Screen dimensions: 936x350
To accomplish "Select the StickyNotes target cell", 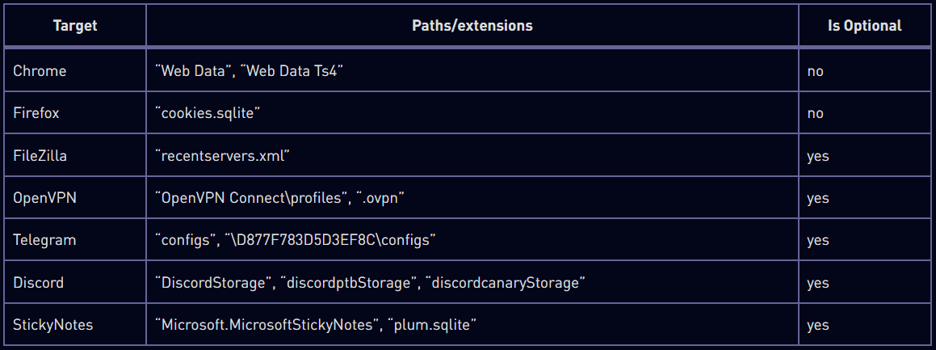I will pos(52,325).
